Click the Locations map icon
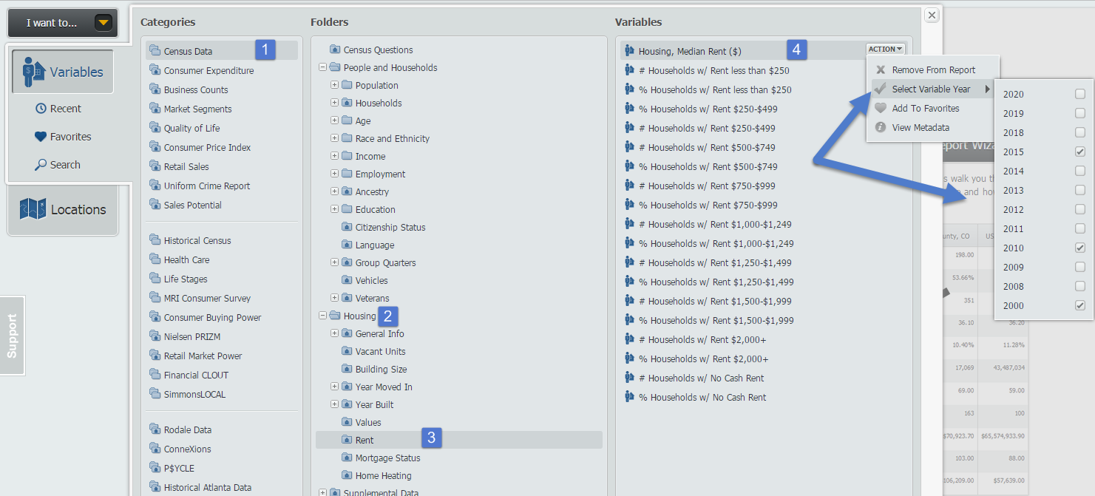Image resolution: width=1095 pixels, height=496 pixels. (33, 209)
